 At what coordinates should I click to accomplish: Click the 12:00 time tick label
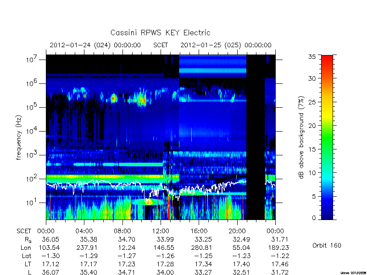point(160,231)
